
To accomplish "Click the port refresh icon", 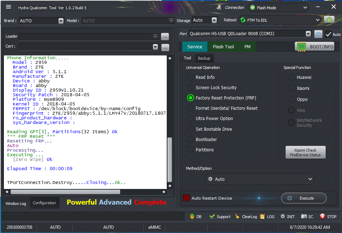I will [318, 34].
